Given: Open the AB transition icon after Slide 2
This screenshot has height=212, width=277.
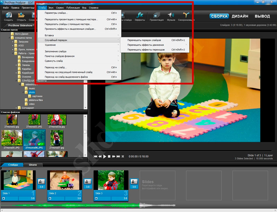Looking at the screenshot, I should pyautogui.click(x=88, y=182).
